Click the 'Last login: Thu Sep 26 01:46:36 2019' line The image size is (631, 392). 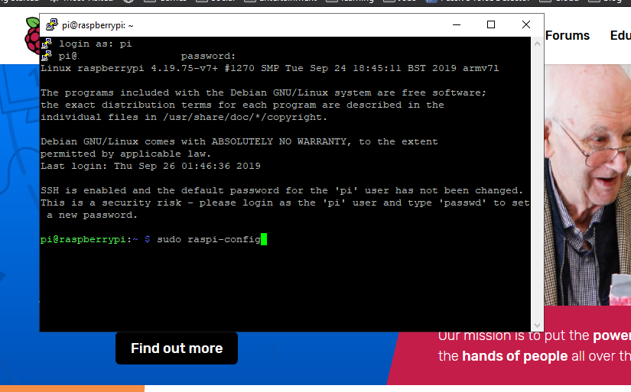151,166
